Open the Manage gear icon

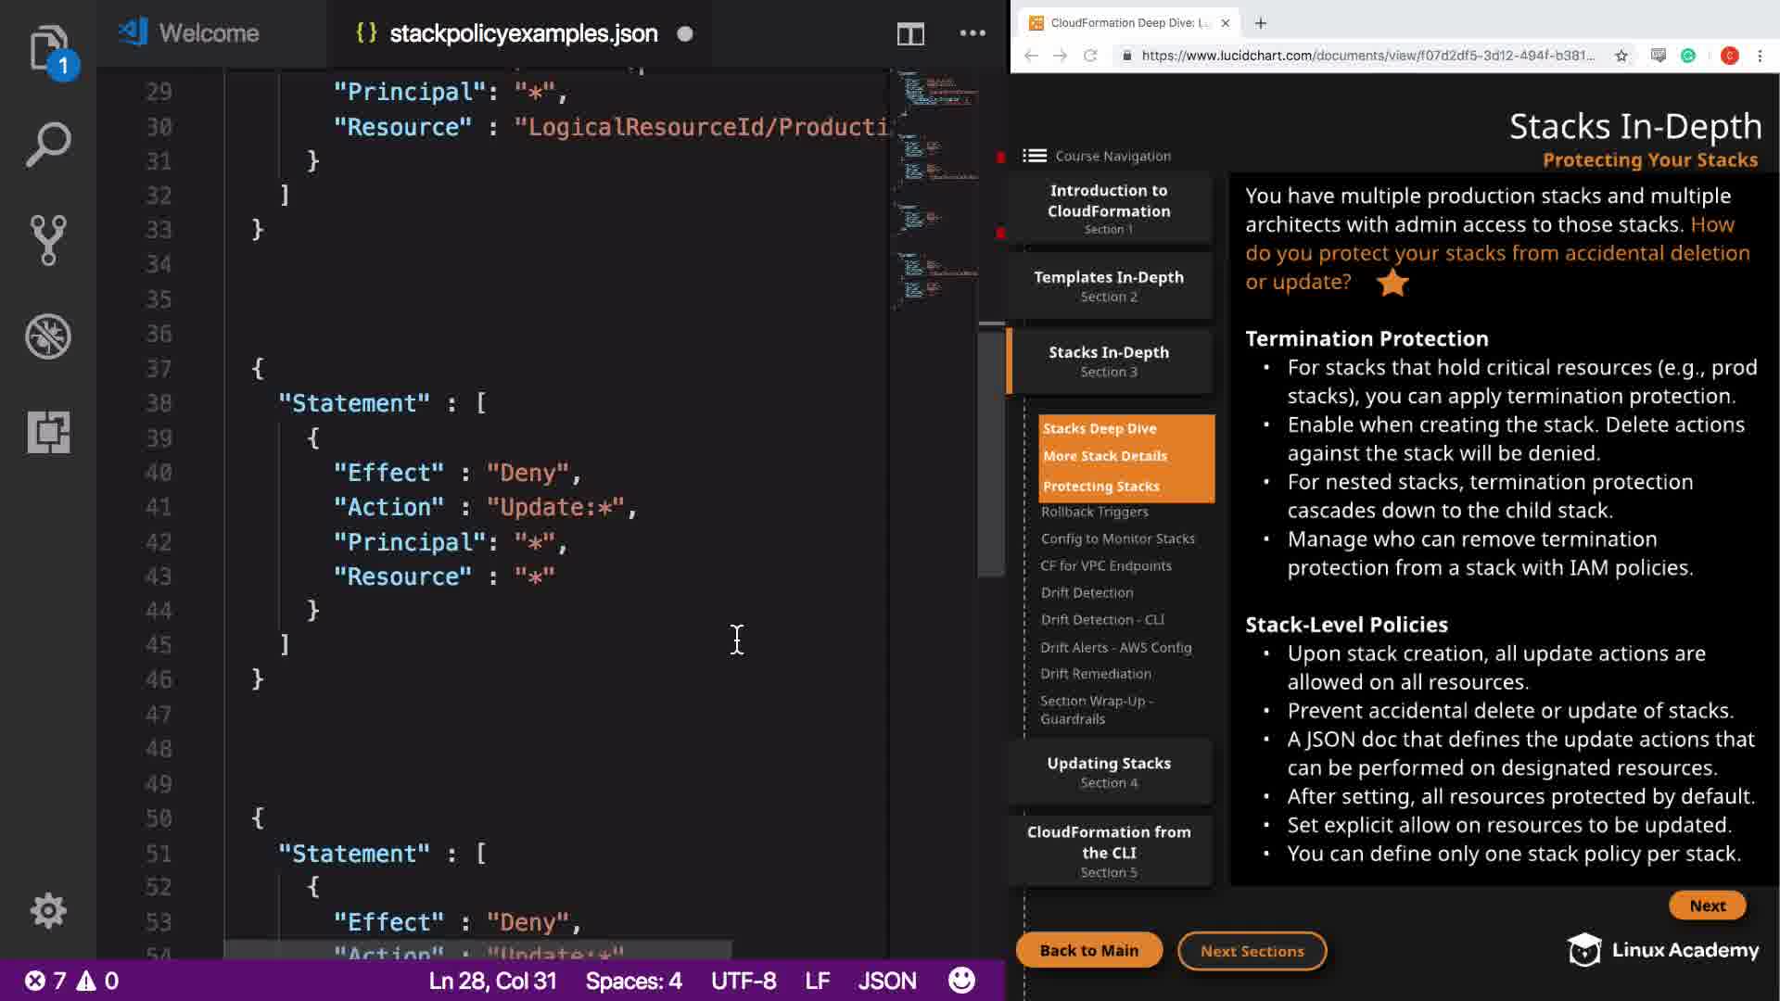pyautogui.click(x=47, y=910)
